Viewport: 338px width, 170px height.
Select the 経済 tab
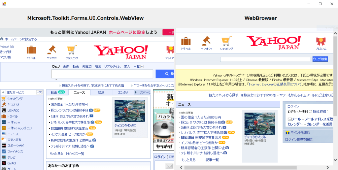pos(101,92)
